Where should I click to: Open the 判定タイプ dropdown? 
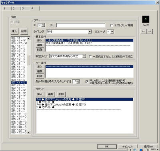(x=84, y=56)
